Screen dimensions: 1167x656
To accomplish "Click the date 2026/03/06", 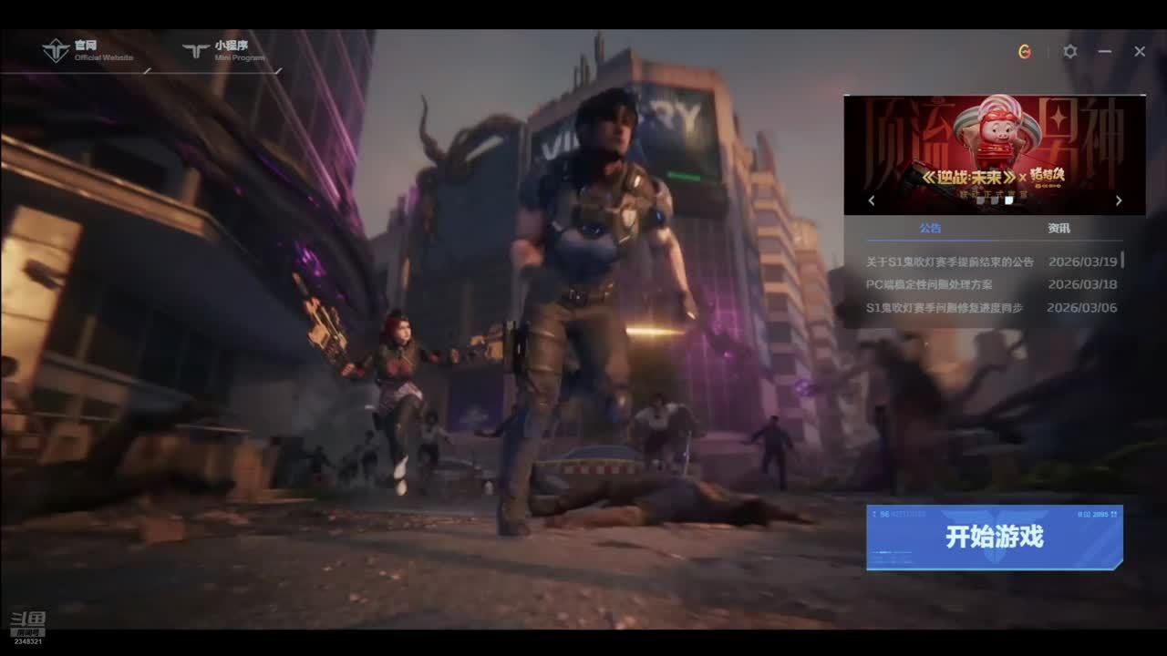I will coord(1082,308).
